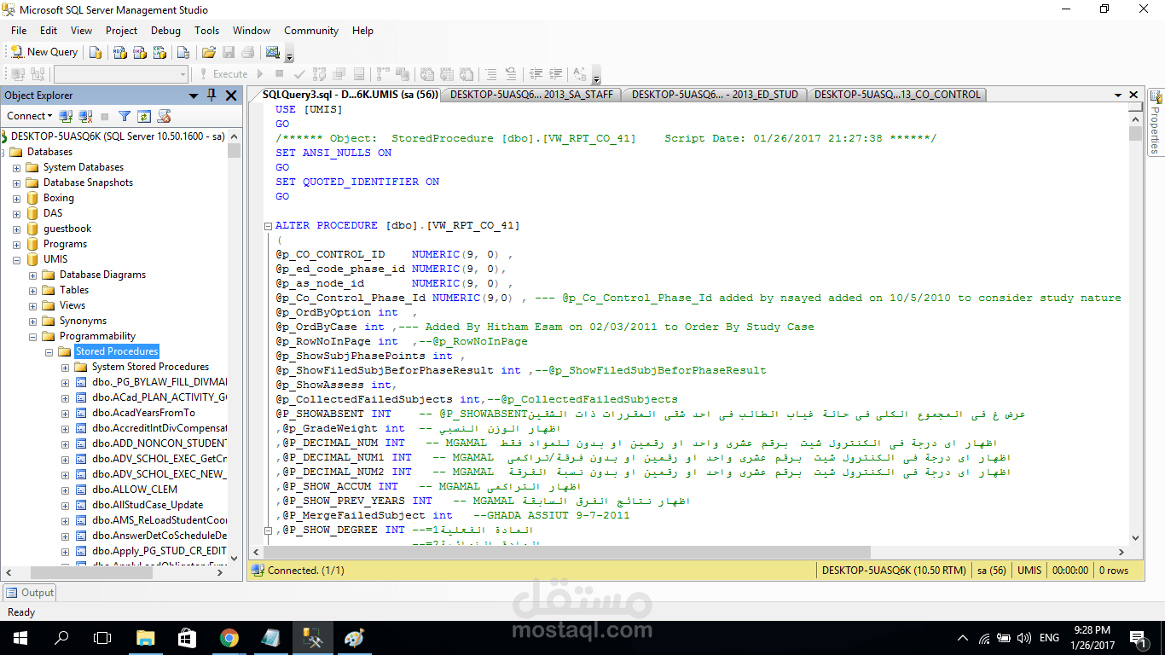Expand the guestbook database node
The image size is (1165, 655).
(16, 229)
